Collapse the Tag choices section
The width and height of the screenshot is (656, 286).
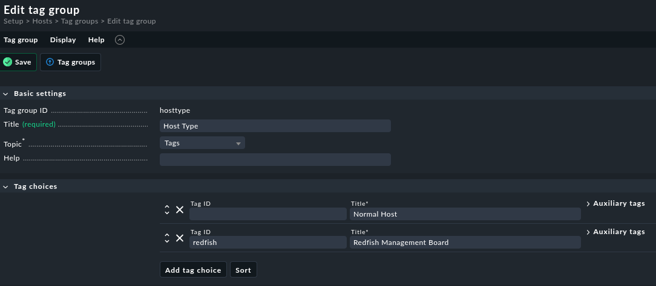tap(6, 186)
